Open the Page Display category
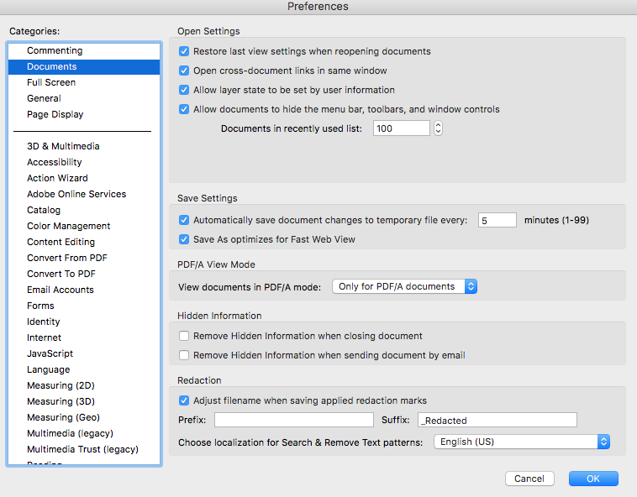Screen dimensions: 637x497 pos(55,114)
